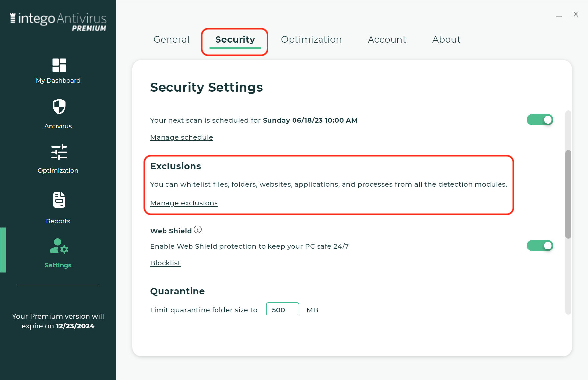Click the MB unit label

pyautogui.click(x=312, y=310)
